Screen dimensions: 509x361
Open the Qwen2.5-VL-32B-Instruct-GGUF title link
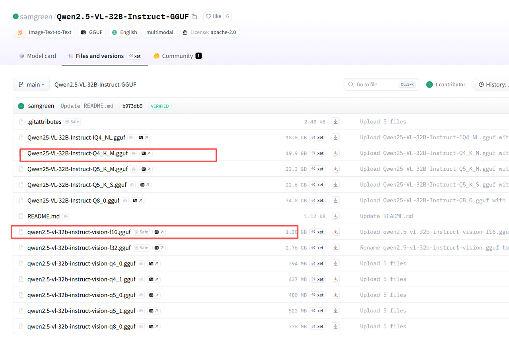(122, 17)
